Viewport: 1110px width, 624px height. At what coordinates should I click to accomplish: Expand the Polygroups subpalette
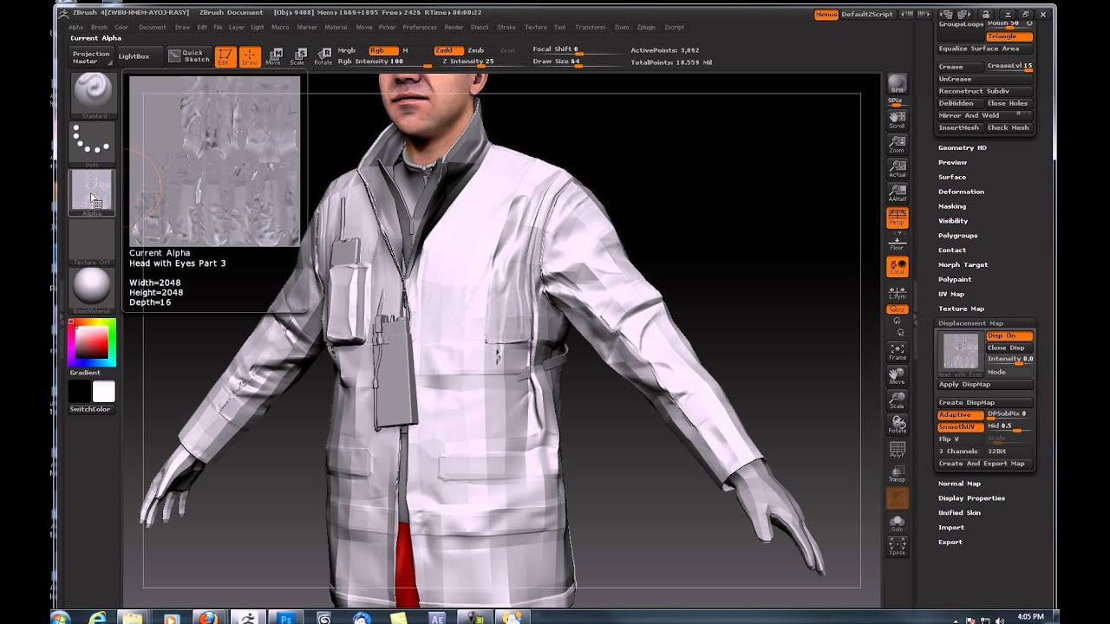click(958, 236)
